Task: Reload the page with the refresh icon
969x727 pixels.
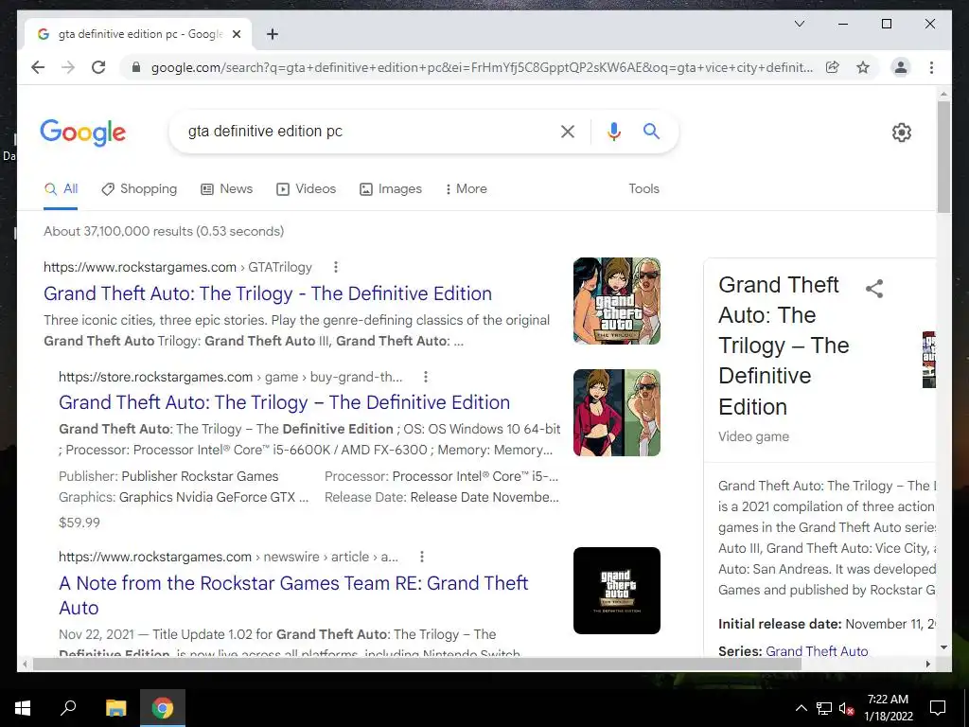Action: click(x=98, y=67)
